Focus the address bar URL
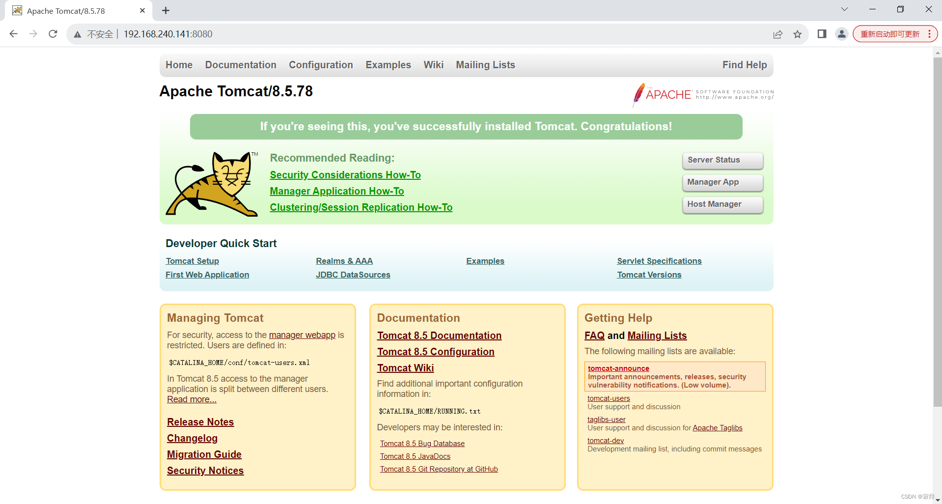Image resolution: width=942 pixels, height=504 pixels. pos(168,34)
